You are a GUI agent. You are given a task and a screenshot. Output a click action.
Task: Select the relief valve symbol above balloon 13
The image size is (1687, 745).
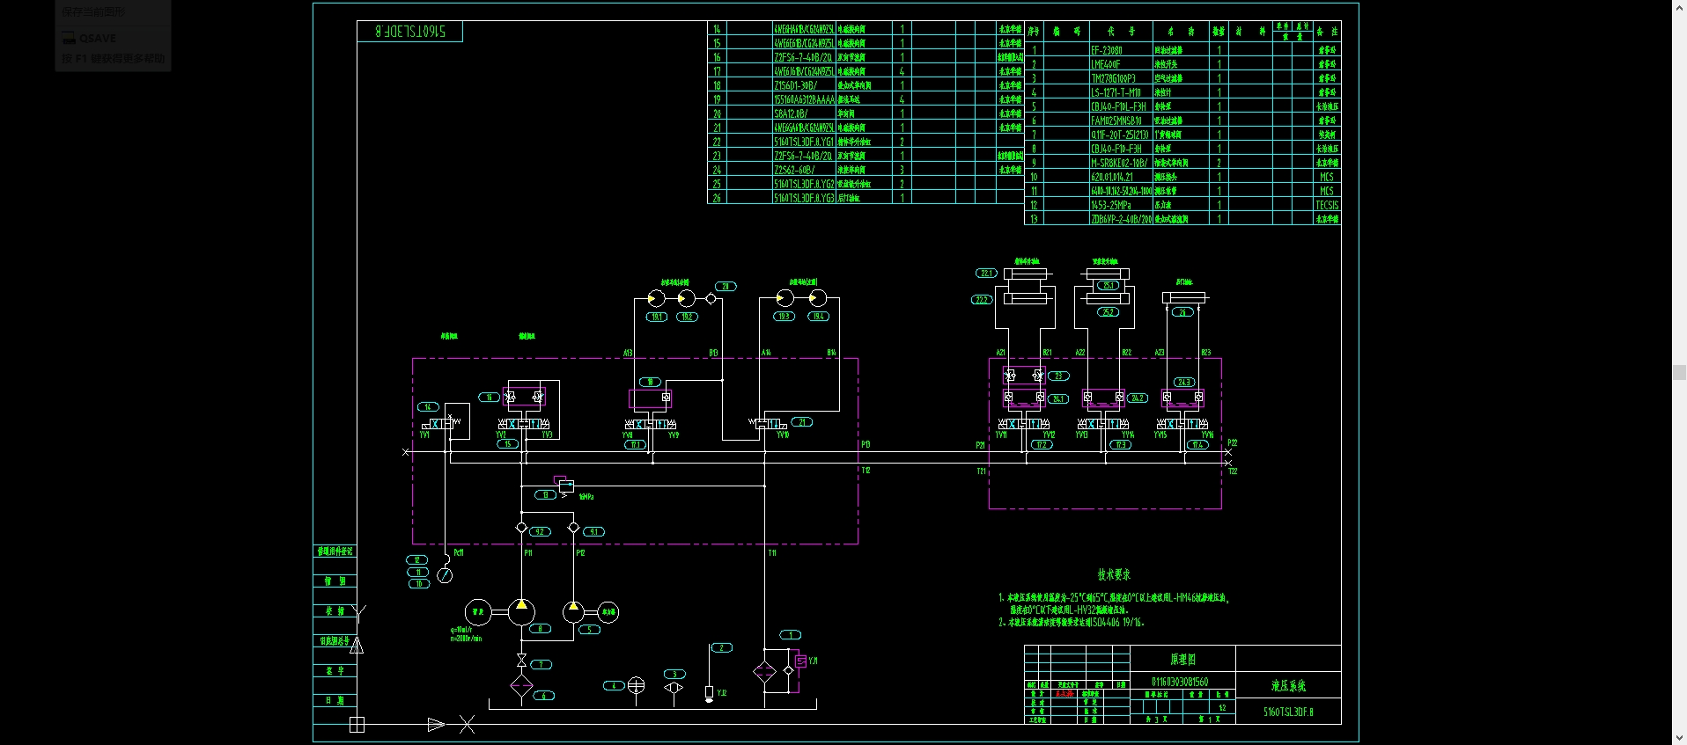[564, 485]
